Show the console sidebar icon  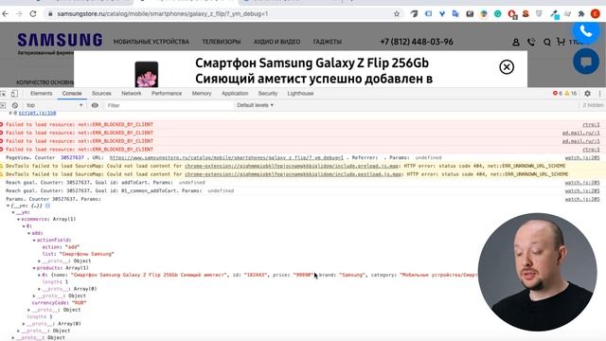click(x=3, y=105)
